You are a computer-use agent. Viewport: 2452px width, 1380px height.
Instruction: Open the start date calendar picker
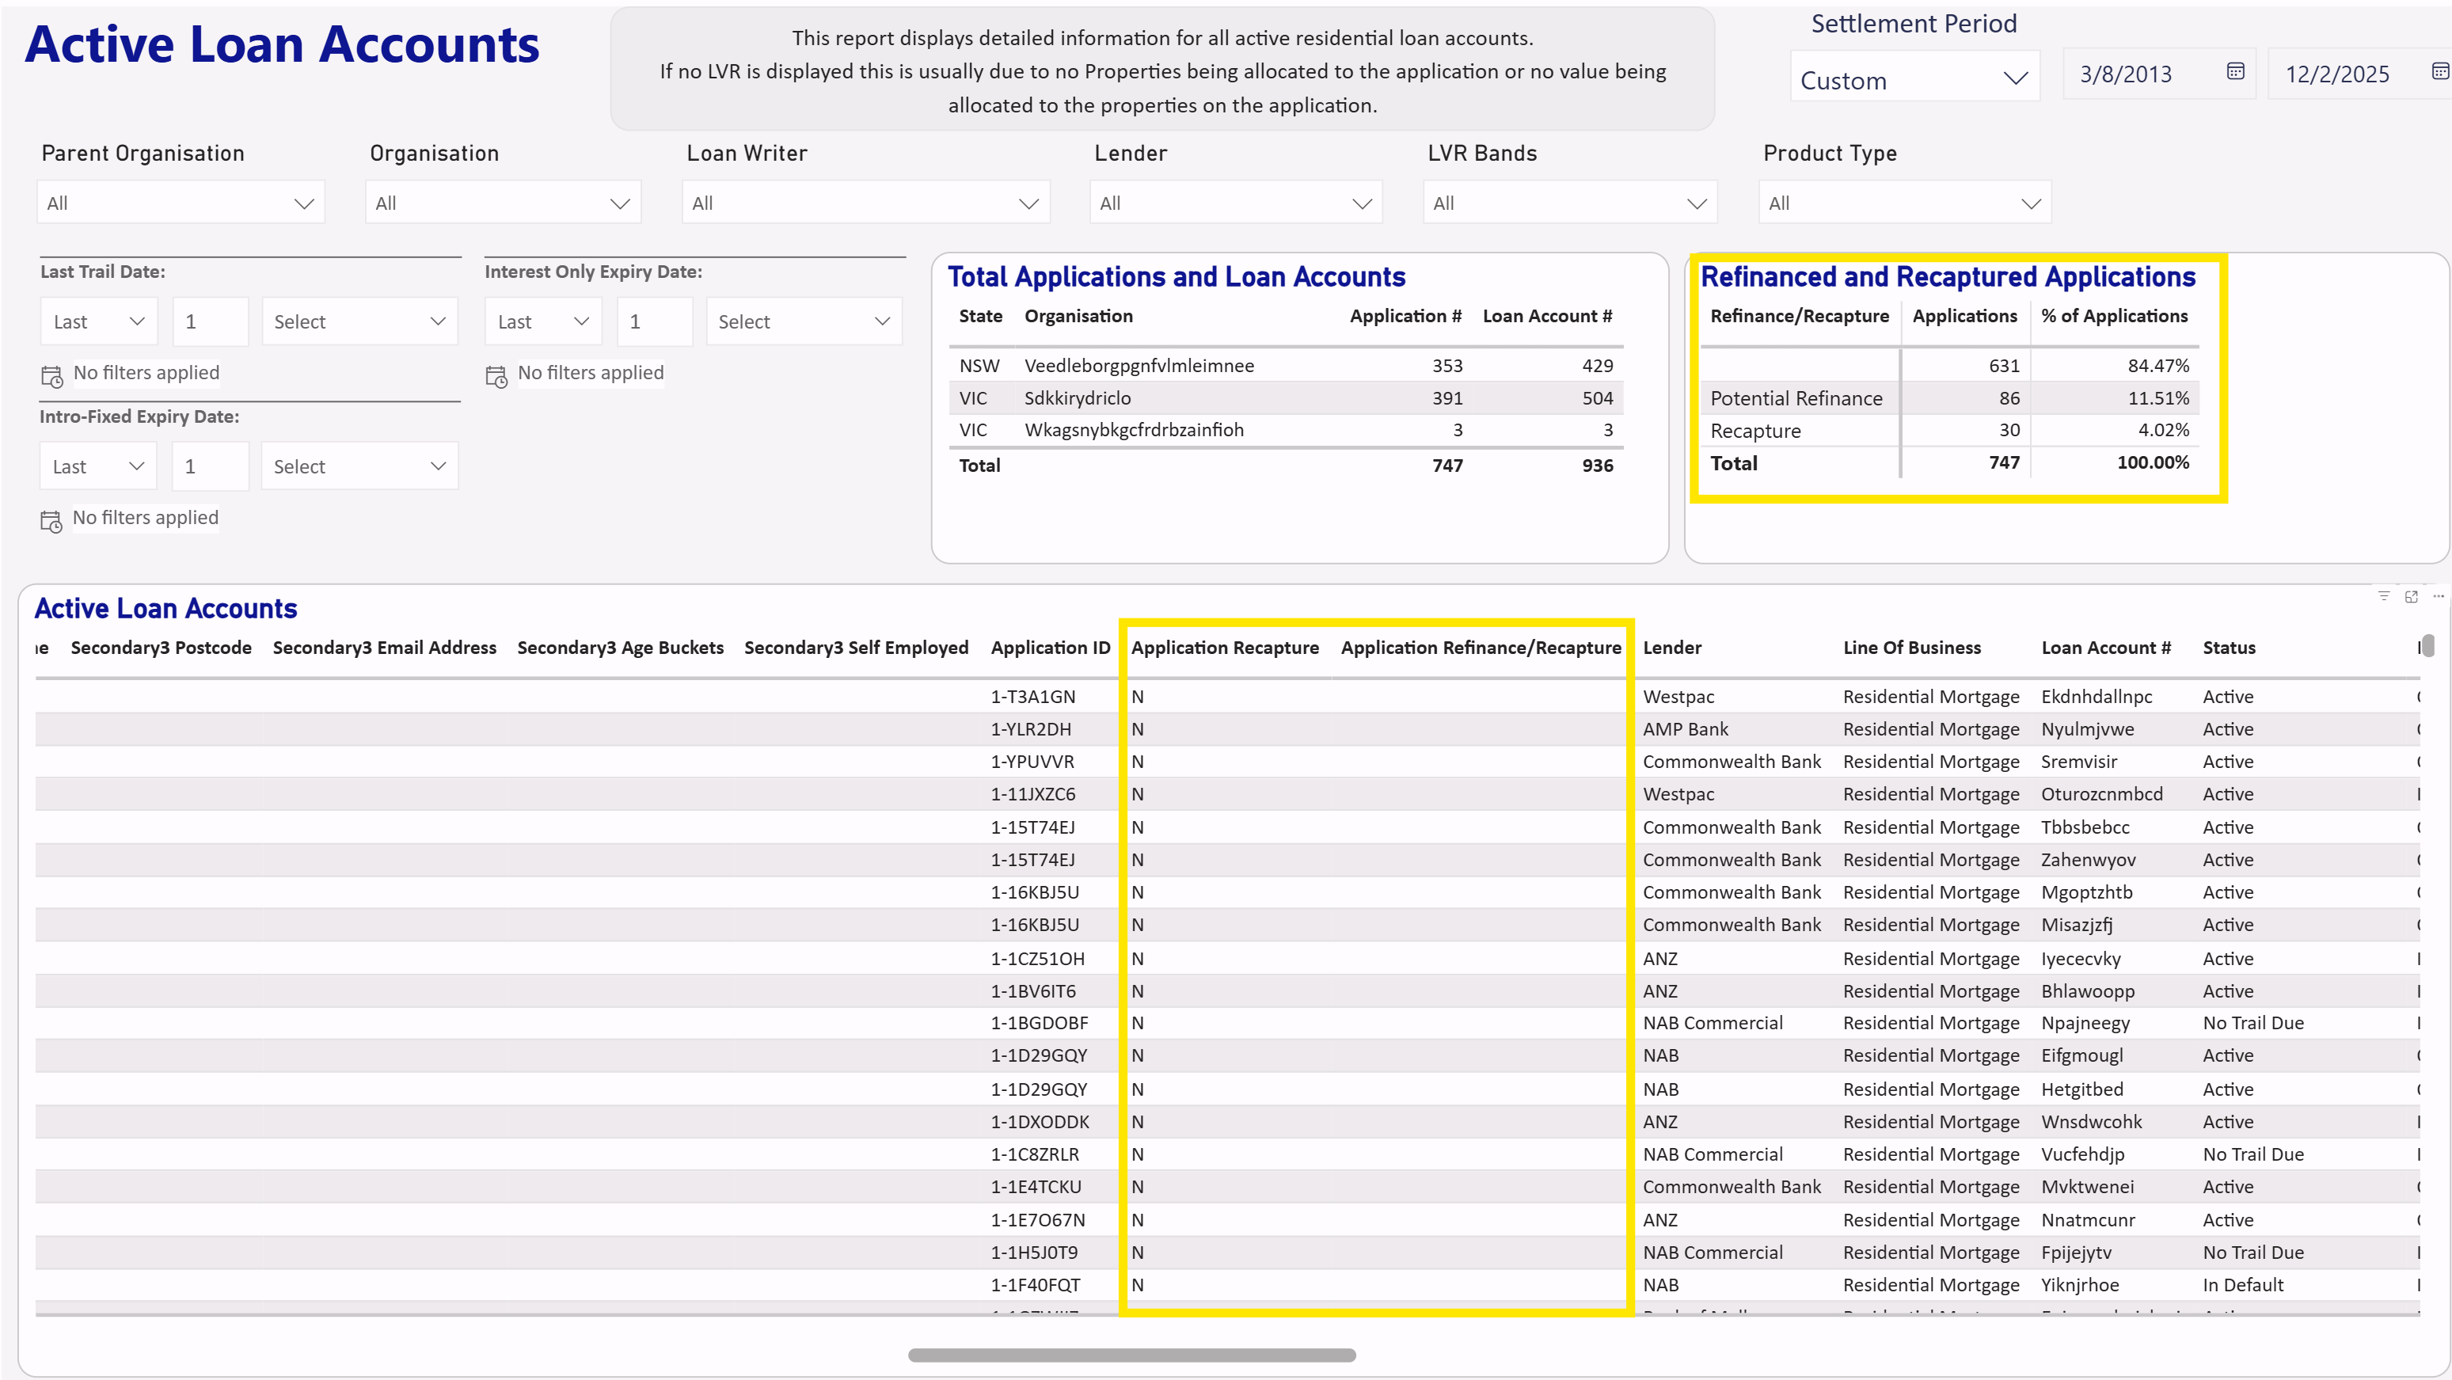[x=2235, y=71]
